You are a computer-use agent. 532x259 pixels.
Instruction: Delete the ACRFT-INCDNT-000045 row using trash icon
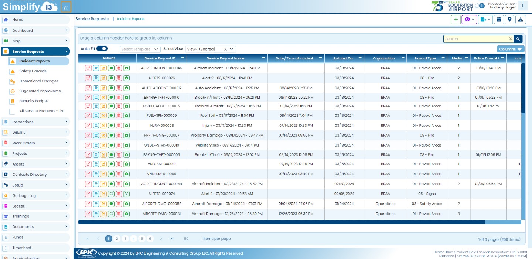click(x=119, y=68)
